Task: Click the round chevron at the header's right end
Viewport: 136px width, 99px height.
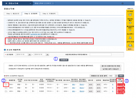Action: 122,4
